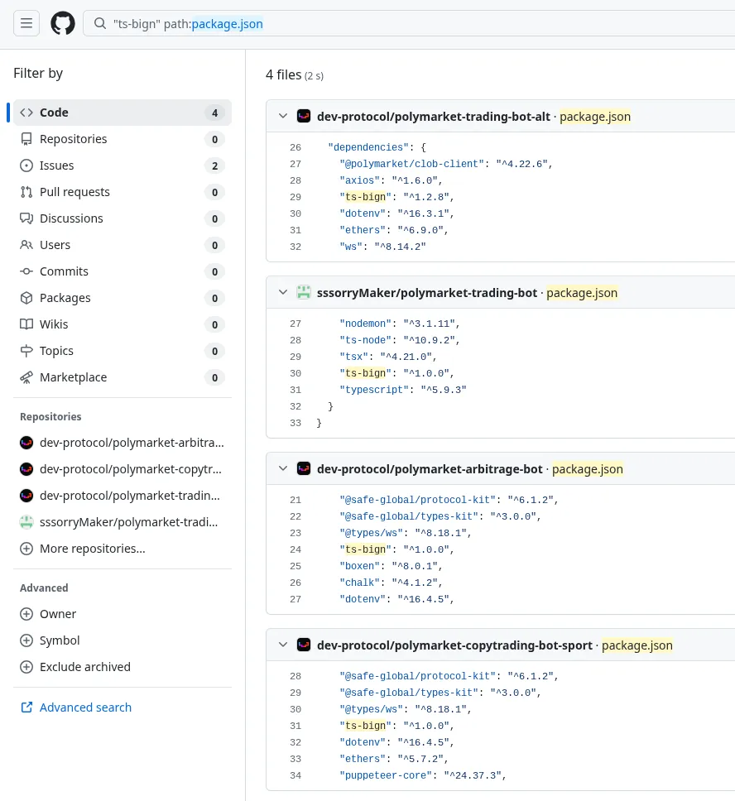This screenshot has width=735, height=801.
Task: Switch to the Discussions filter tab
Action: click(71, 218)
